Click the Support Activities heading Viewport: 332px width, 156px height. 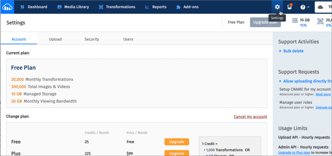(298, 42)
